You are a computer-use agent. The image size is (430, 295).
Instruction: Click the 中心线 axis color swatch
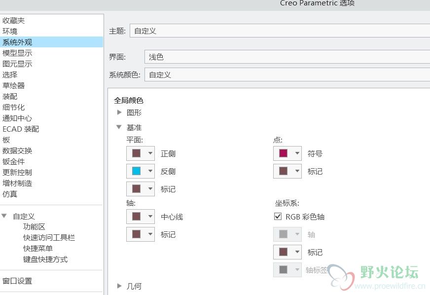tap(136, 217)
